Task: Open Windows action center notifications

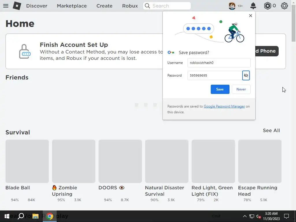Action: tap(286, 216)
